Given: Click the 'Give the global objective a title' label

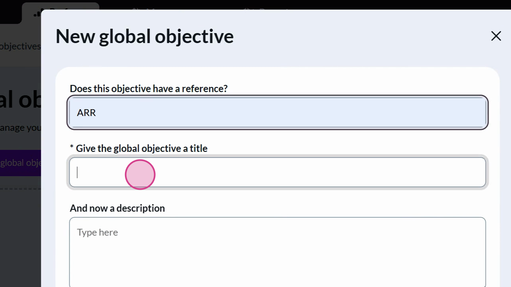Looking at the screenshot, I should click(x=141, y=149).
